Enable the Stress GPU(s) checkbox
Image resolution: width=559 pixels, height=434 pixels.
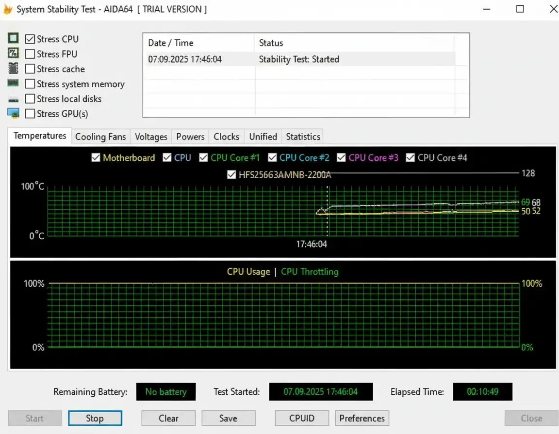point(30,113)
